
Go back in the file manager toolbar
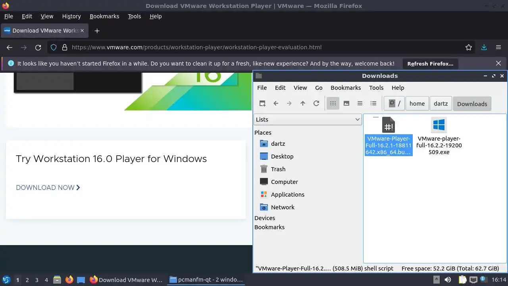[276, 103]
